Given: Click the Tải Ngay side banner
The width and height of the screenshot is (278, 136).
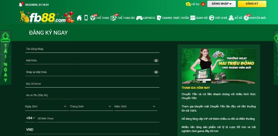Looking at the screenshot, I should click(x=6, y=58).
